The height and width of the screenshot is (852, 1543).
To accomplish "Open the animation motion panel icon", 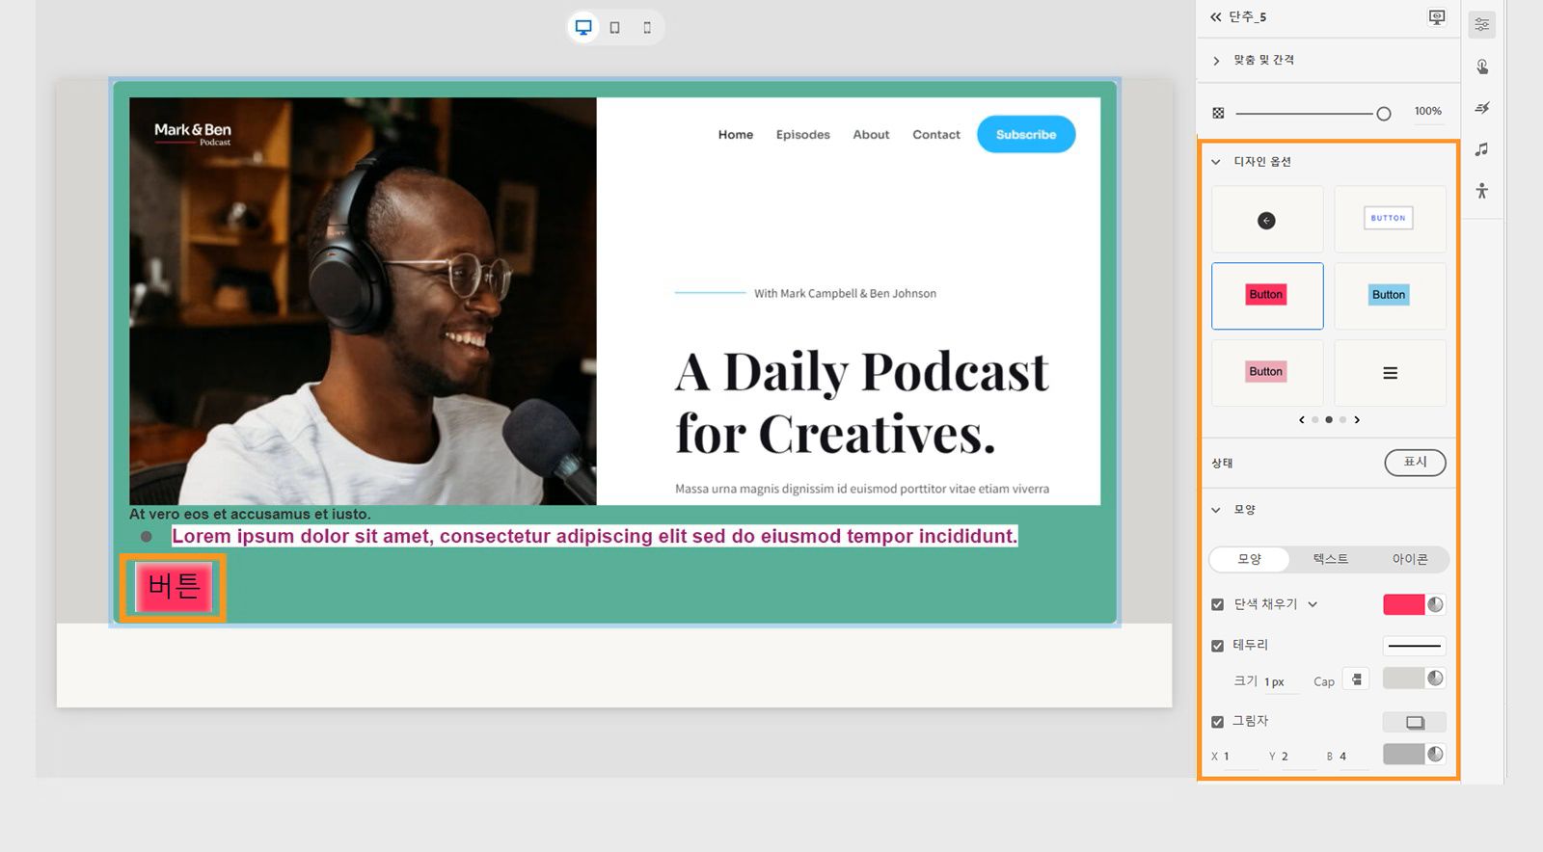I will pos(1482,108).
